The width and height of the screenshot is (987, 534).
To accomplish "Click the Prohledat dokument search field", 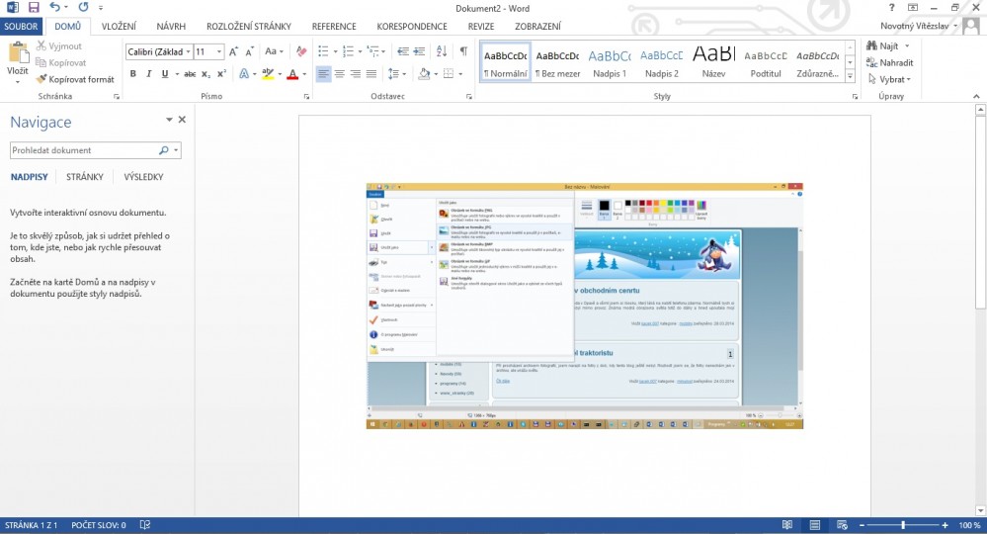I will pyautogui.click(x=84, y=150).
